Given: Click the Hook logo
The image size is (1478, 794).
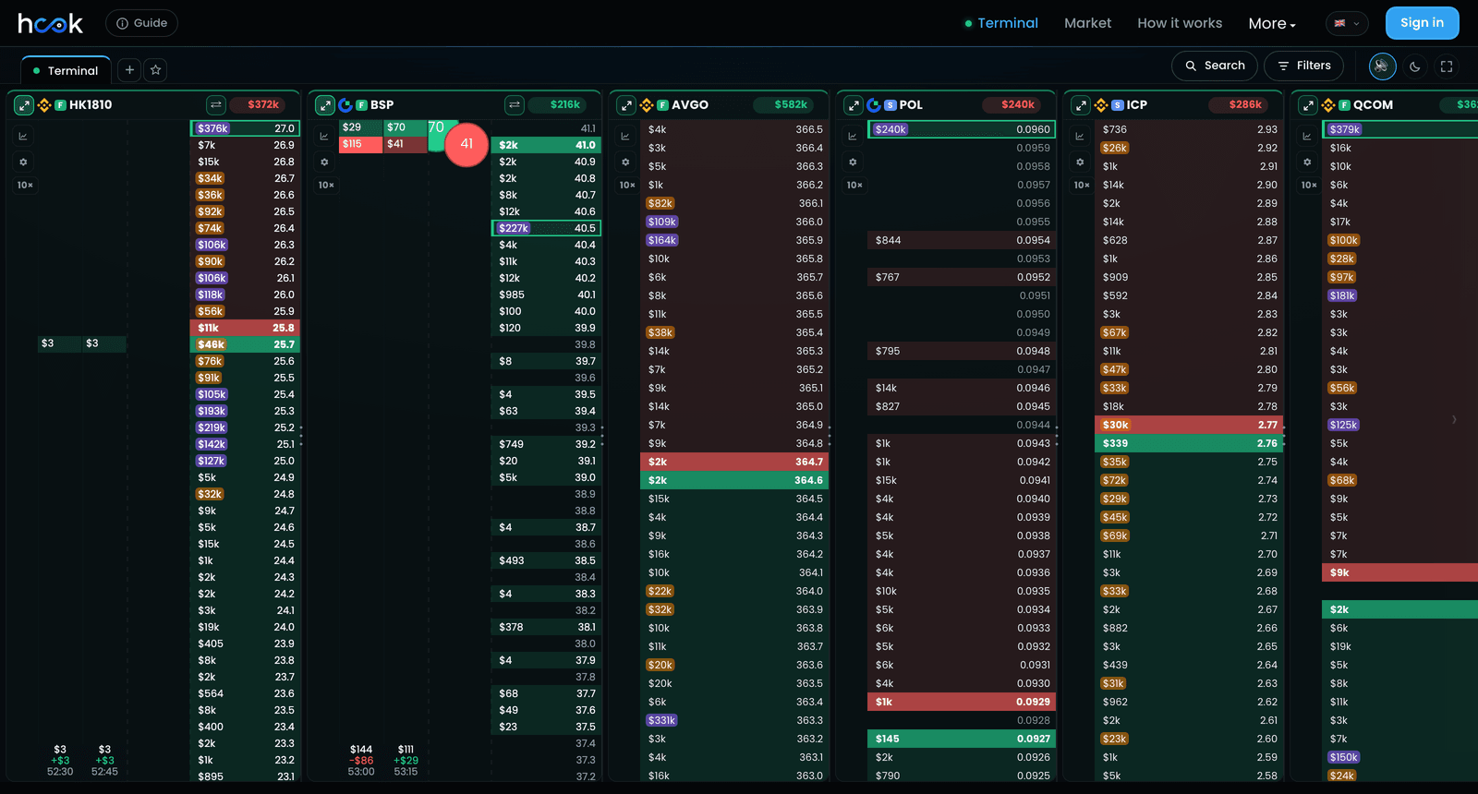Looking at the screenshot, I should pos(51,23).
